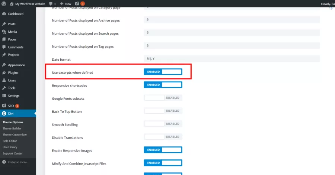Viewport: 335px width, 175px height.
Task: Click the Appearance paintbrush icon
Action: point(4,65)
